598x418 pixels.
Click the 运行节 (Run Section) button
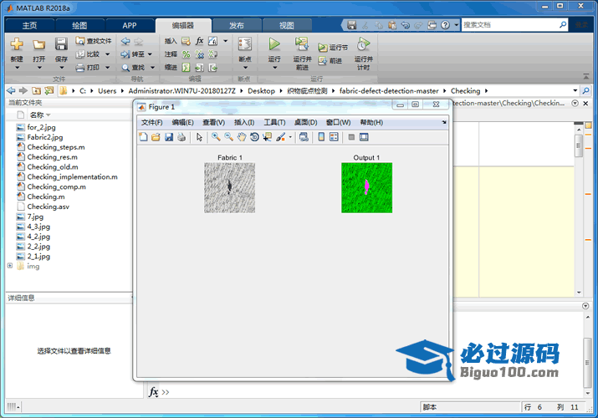[x=333, y=48]
